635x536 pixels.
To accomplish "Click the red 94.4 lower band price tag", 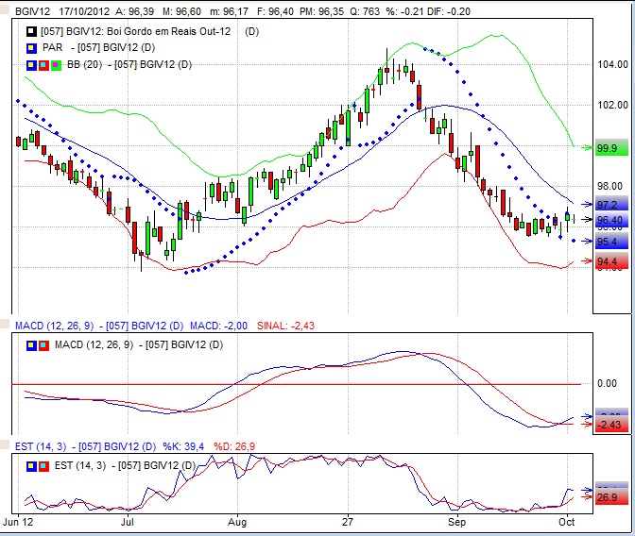I will 607,261.
